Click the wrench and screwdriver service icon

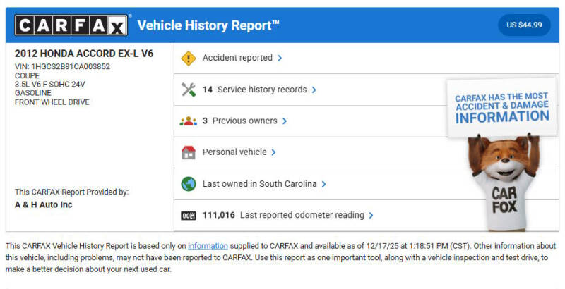click(189, 90)
